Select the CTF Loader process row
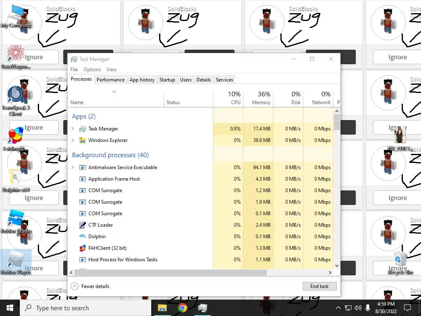Viewport: 421px width, 316px height. (x=201, y=225)
